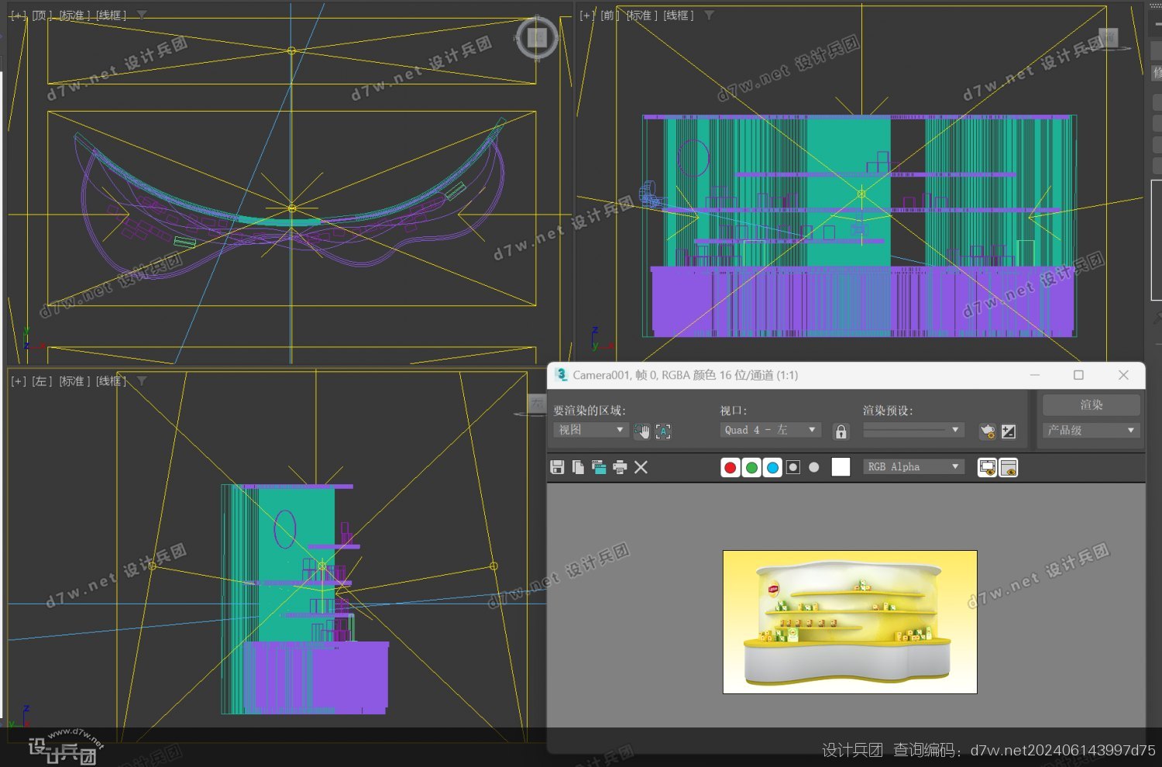Click the ViewCube in the top viewport
The width and height of the screenshot is (1162, 767).
pyautogui.click(x=537, y=37)
